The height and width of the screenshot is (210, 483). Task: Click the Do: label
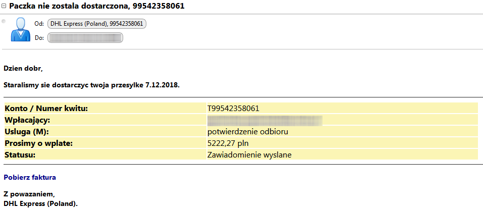click(x=39, y=38)
